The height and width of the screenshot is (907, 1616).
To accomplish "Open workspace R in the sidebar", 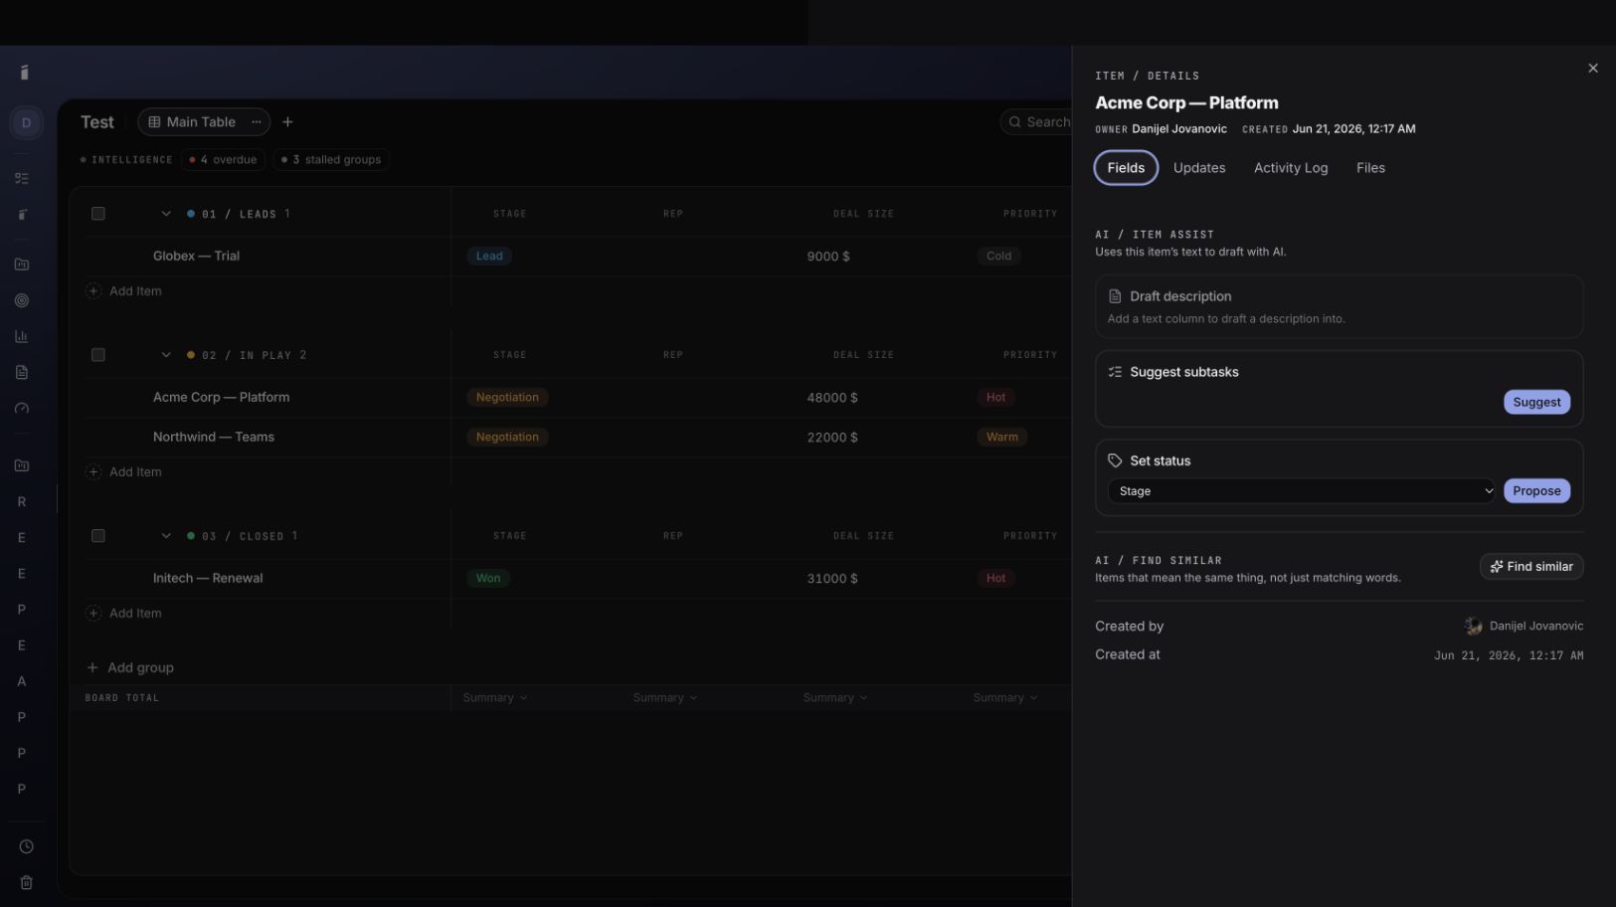I will [x=22, y=502].
